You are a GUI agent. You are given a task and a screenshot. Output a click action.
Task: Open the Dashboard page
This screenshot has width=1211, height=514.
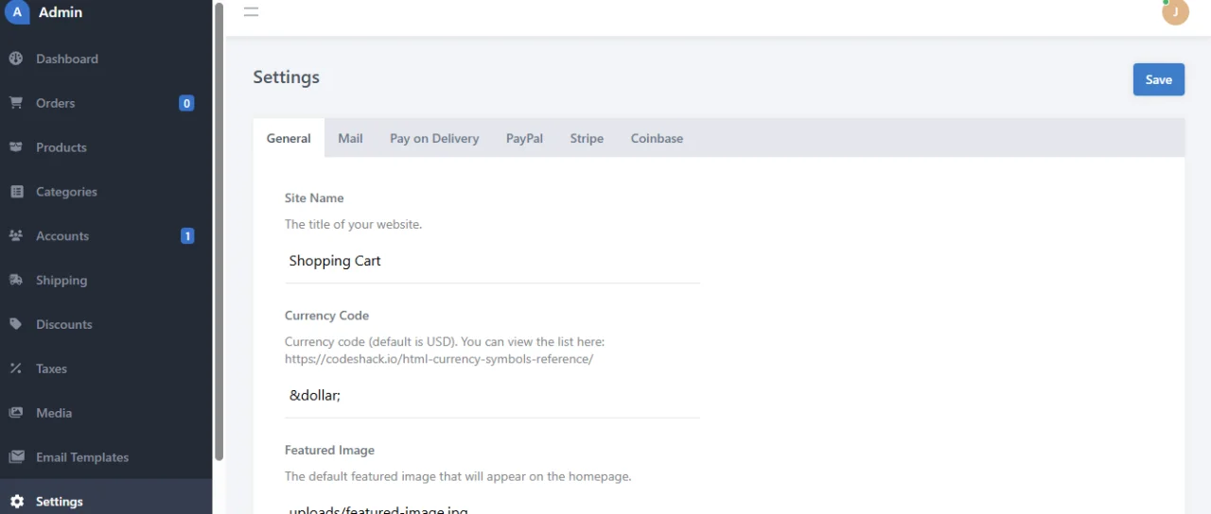click(106, 59)
